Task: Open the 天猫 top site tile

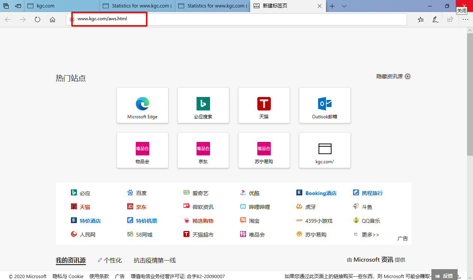Action: (x=264, y=105)
